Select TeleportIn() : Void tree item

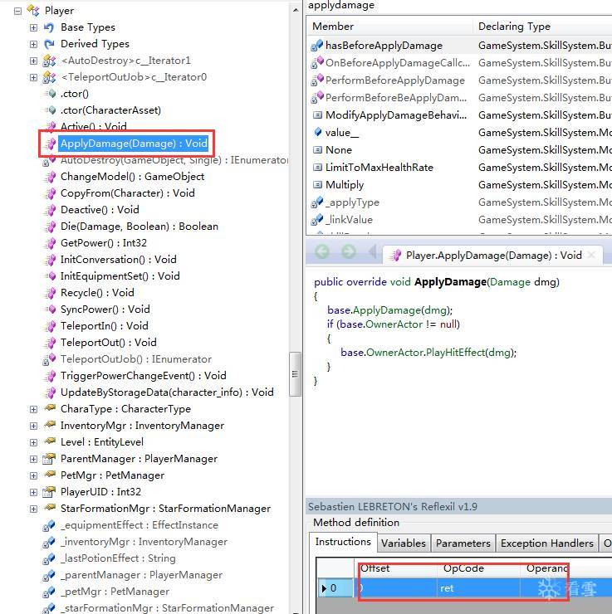(x=105, y=326)
